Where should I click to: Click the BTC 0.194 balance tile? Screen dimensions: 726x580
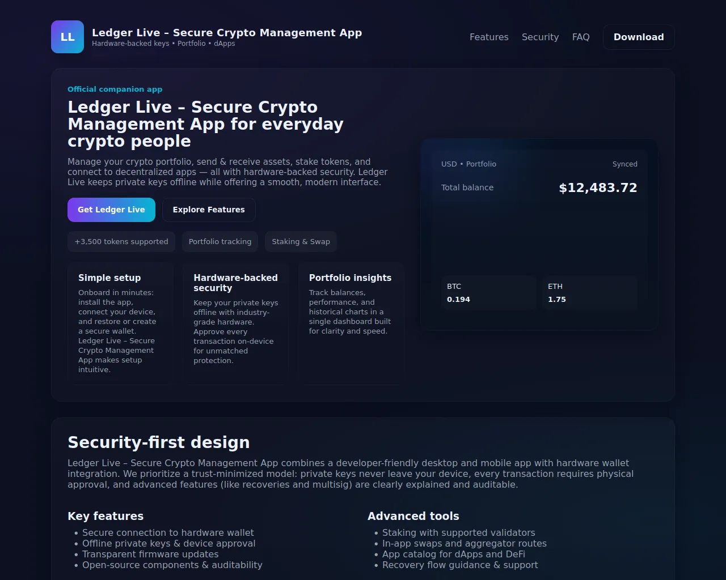coord(488,293)
